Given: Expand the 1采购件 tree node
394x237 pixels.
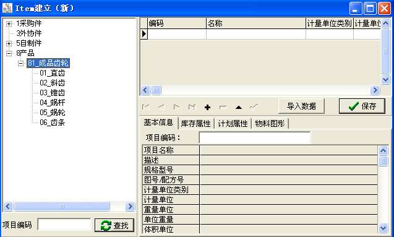Looking at the screenshot, I should click(x=9, y=24).
